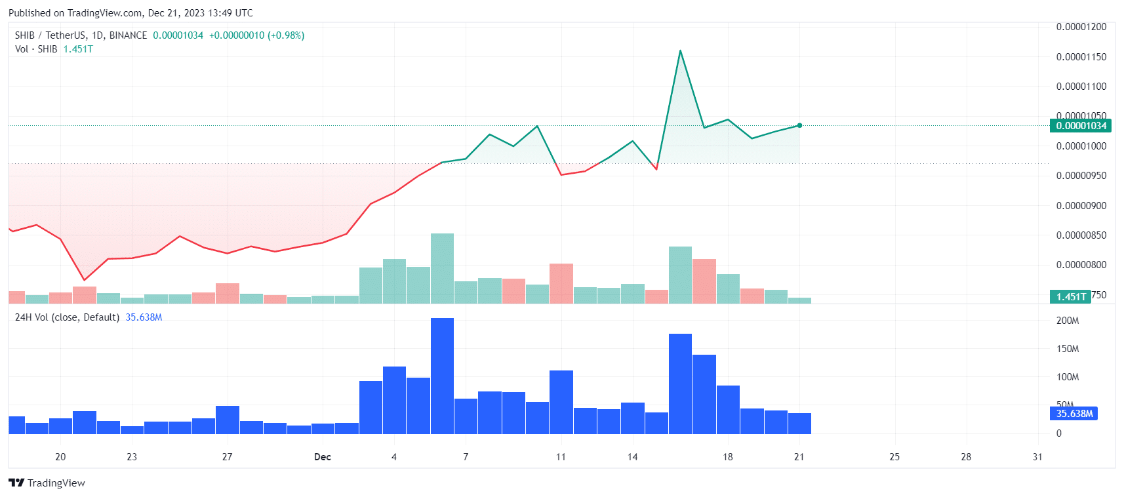Screen dimensions: 1124x497
Task: Click the 25 date label on time axis
Action: 894,457
